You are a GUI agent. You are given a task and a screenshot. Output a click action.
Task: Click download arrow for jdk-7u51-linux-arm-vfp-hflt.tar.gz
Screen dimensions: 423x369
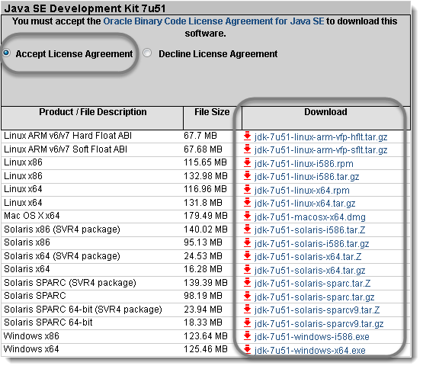coord(247,136)
